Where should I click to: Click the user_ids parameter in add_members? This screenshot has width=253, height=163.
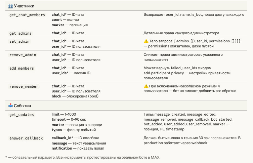pyautogui.click(x=60, y=73)
